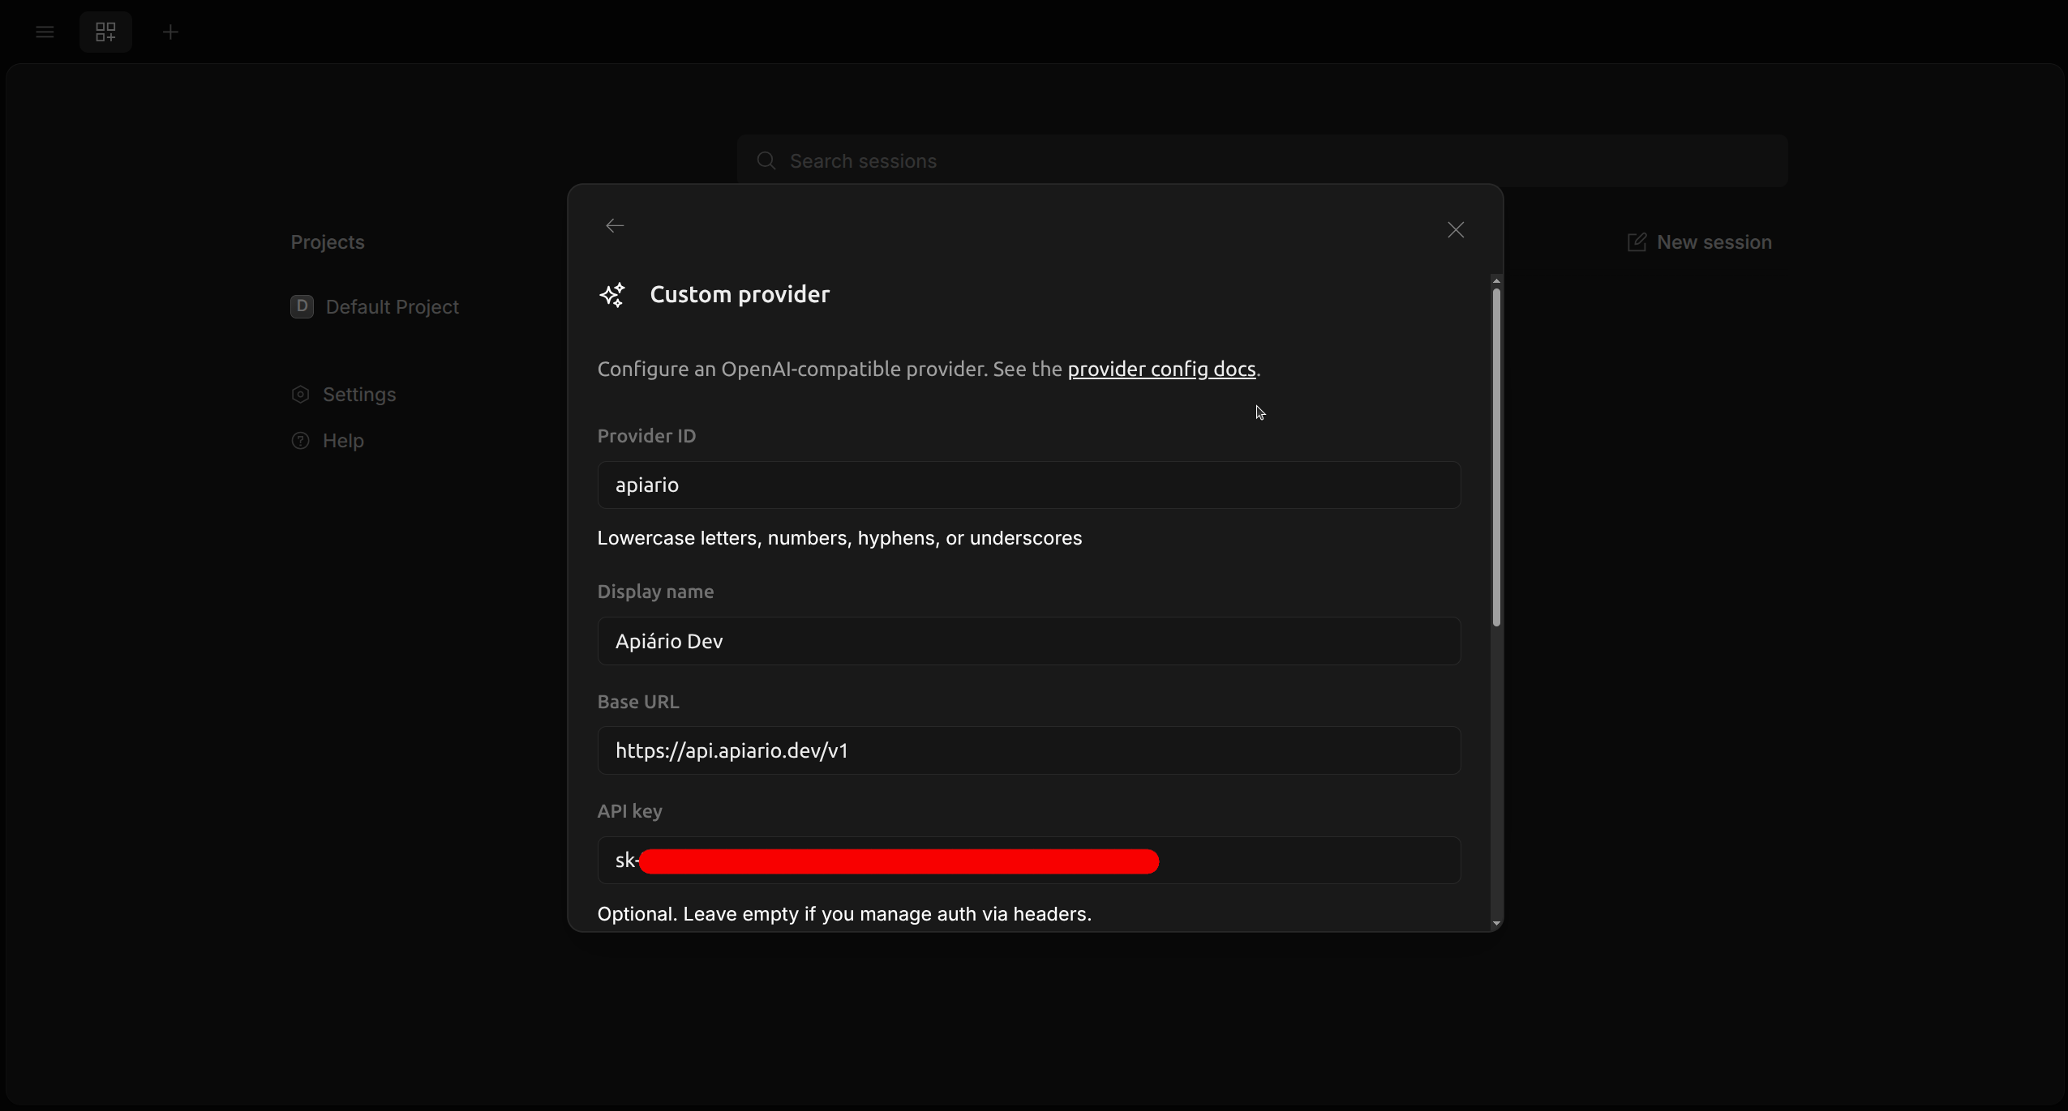
Task: Click the dialog's vertical scrollbar thumb
Action: coord(1496,457)
